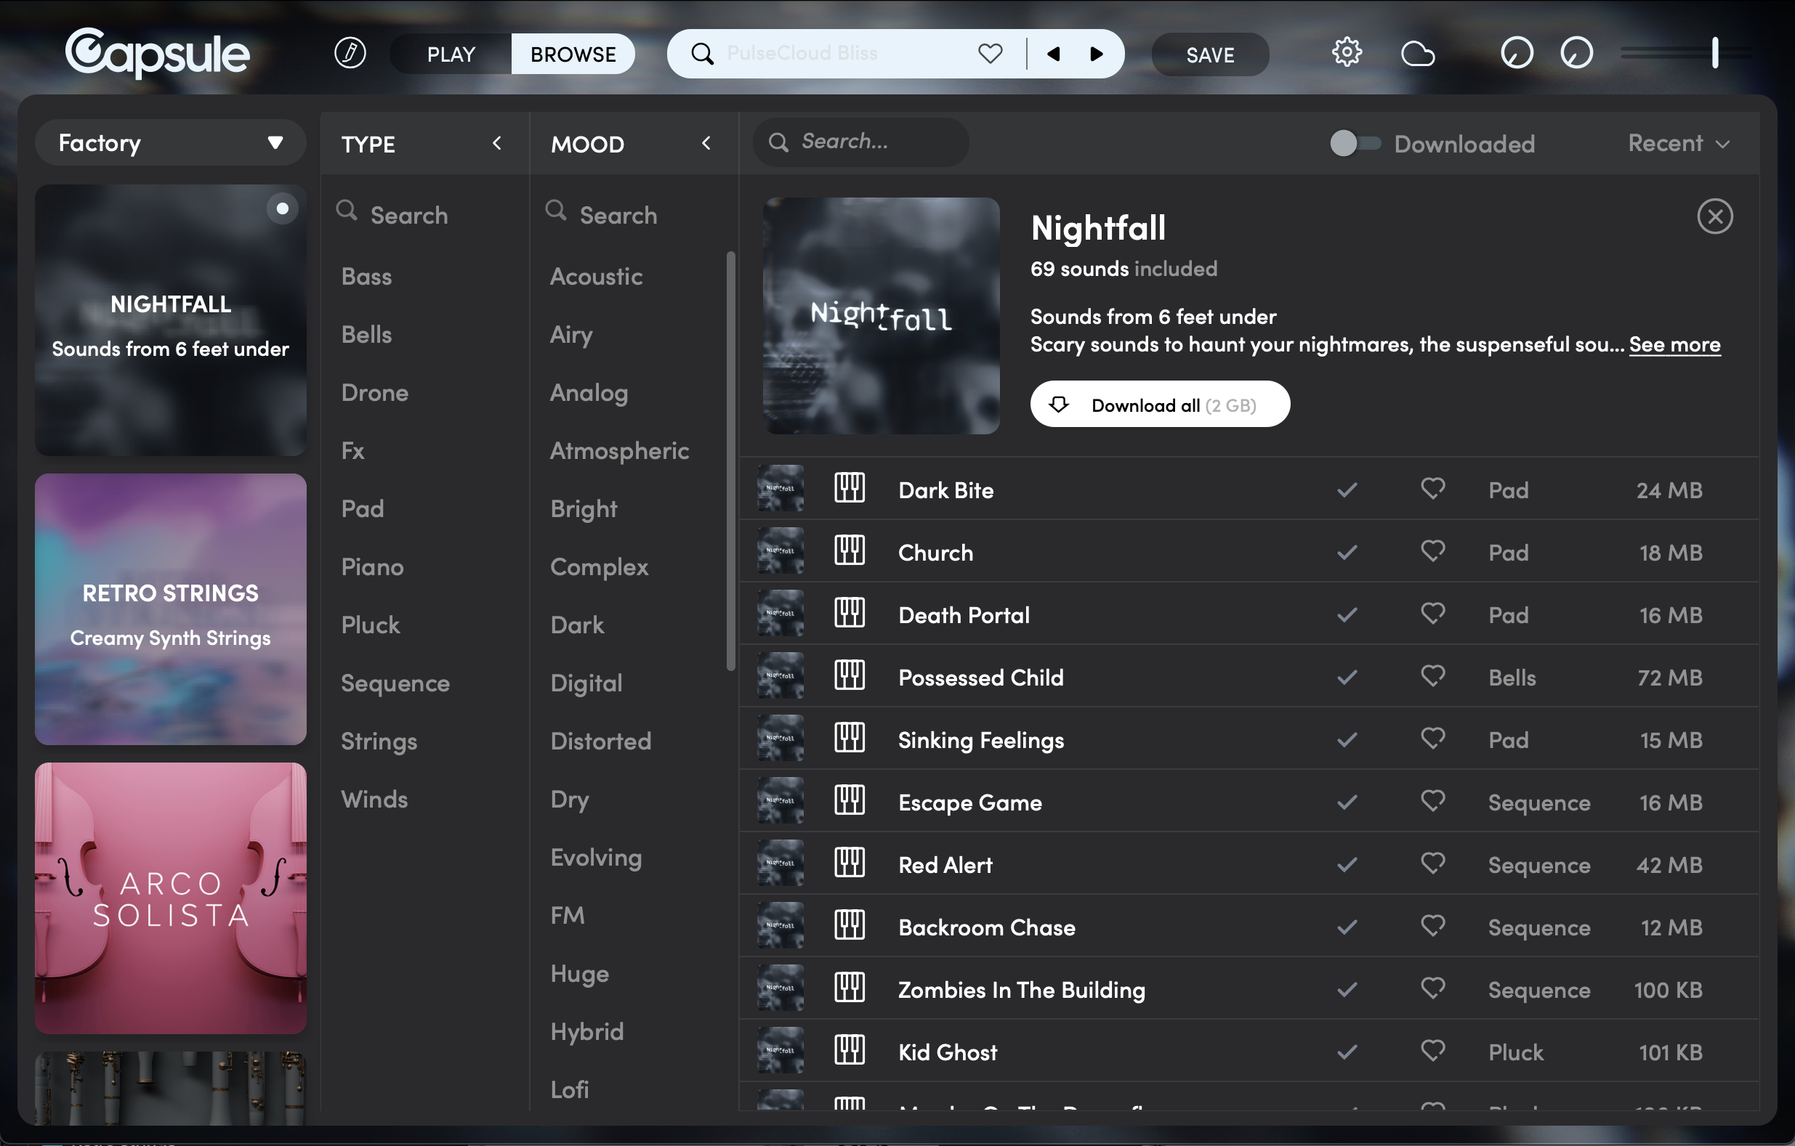Close the Nightfall detail panel
The image size is (1795, 1146).
point(1714,217)
